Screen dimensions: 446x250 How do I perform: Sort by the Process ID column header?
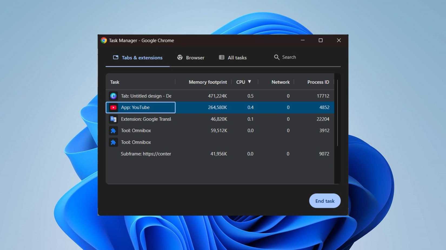pos(318,82)
